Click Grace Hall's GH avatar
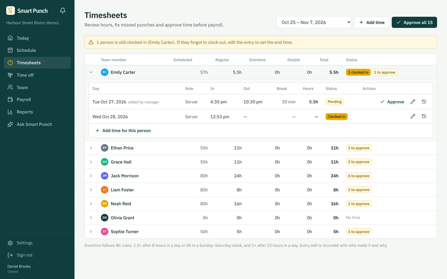The height and width of the screenshot is (279, 447). tap(104, 162)
